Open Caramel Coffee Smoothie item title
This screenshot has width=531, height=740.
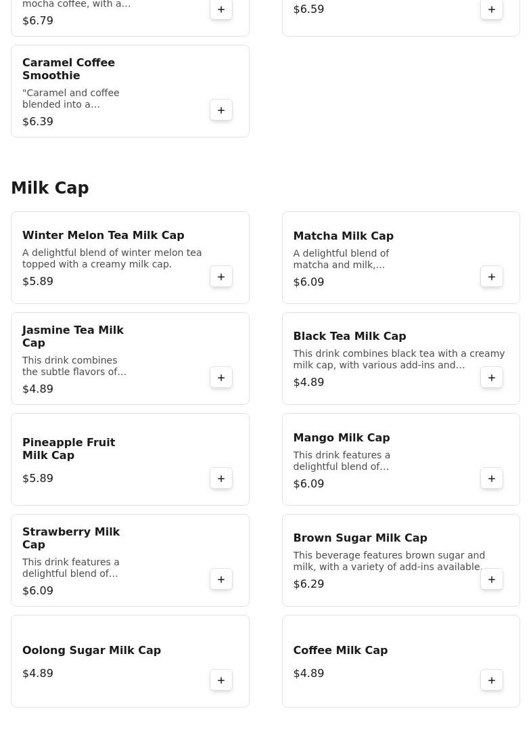pyautogui.click(x=68, y=69)
